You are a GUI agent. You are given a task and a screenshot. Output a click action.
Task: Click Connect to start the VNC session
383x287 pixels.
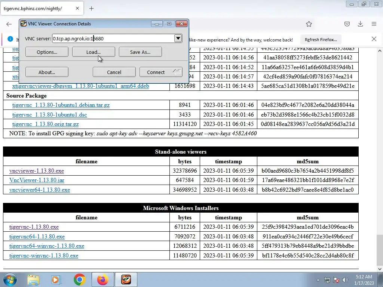(161, 72)
